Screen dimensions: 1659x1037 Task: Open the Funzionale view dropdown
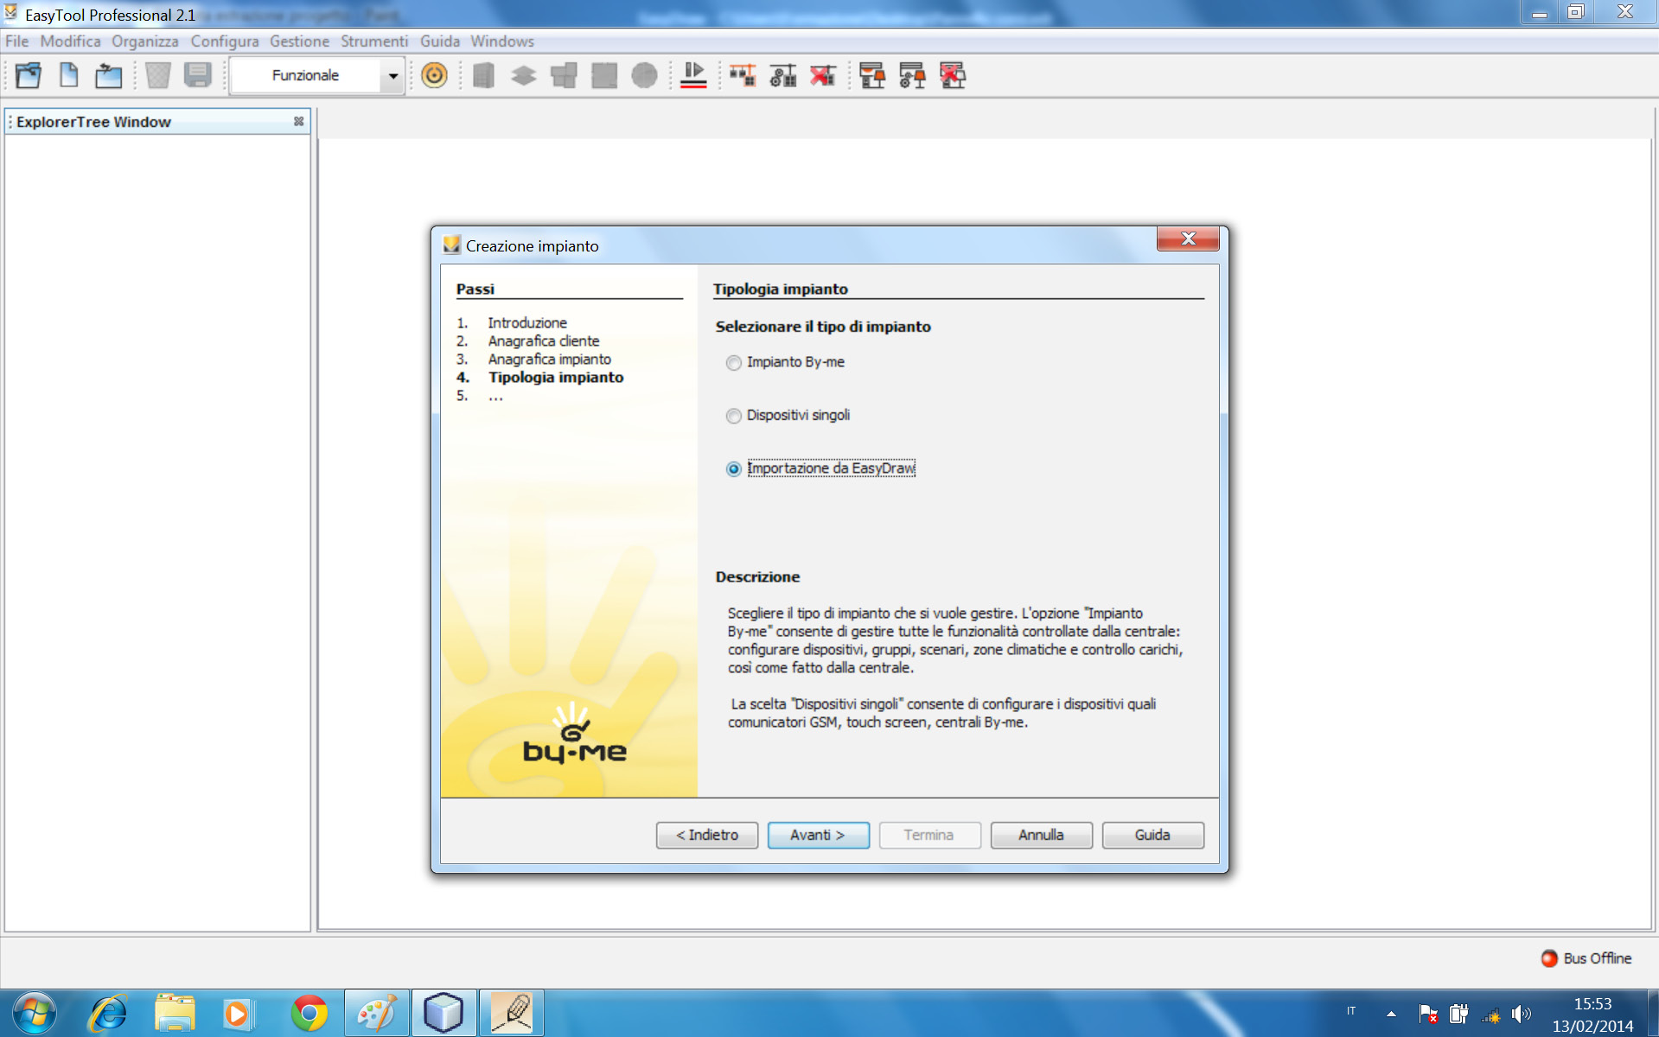click(x=393, y=76)
